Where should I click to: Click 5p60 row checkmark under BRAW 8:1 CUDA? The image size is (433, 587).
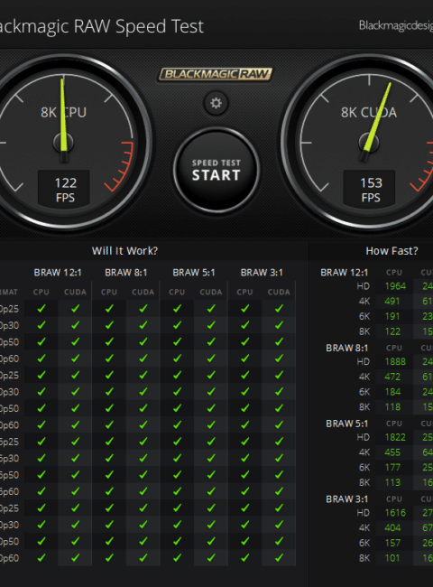tap(143, 491)
